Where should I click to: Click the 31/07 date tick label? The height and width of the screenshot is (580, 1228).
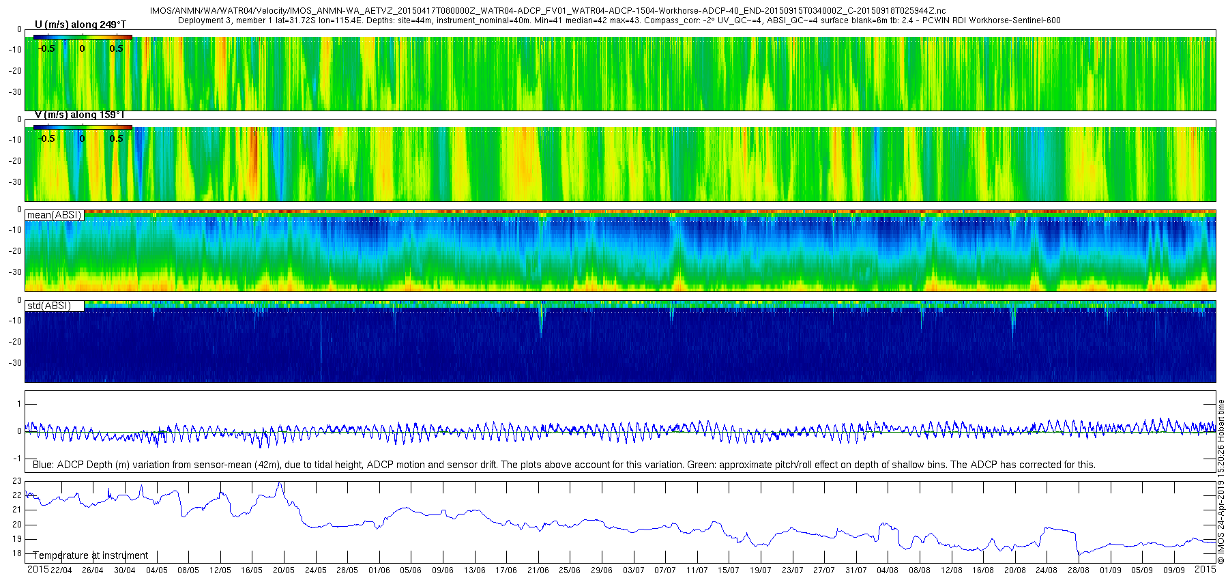(x=856, y=570)
